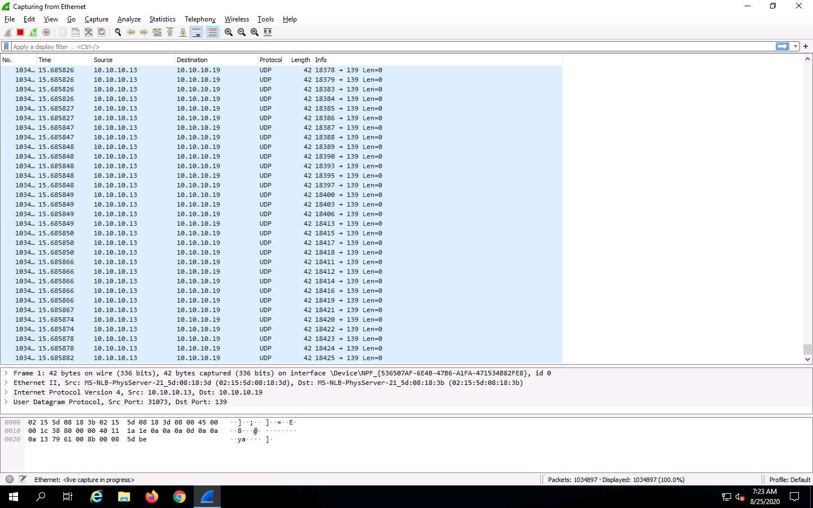Sort by the Protocol column header
The image size is (813, 508).
[273, 60]
